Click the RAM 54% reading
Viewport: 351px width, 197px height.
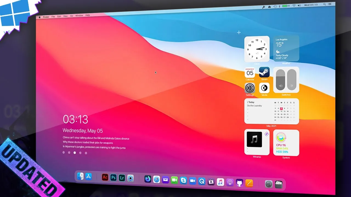point(282,148)
